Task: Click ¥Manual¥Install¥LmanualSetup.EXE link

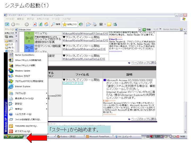Action: coord(84,59)
